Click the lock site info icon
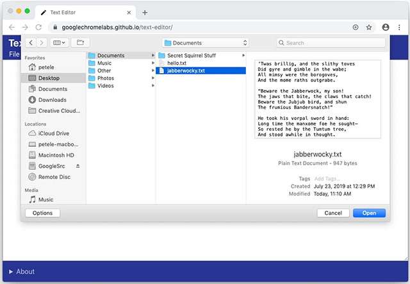This screenshot has width=410, height=284. pos(55,27)
